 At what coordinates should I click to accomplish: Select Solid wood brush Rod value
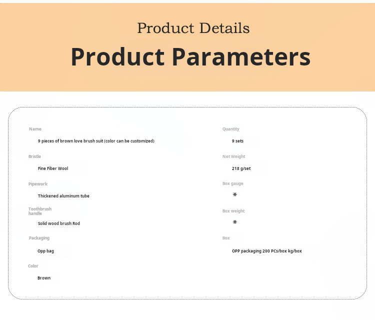(x=58, y=223)
